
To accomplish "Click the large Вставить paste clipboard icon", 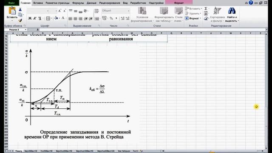I will [12, 11].
